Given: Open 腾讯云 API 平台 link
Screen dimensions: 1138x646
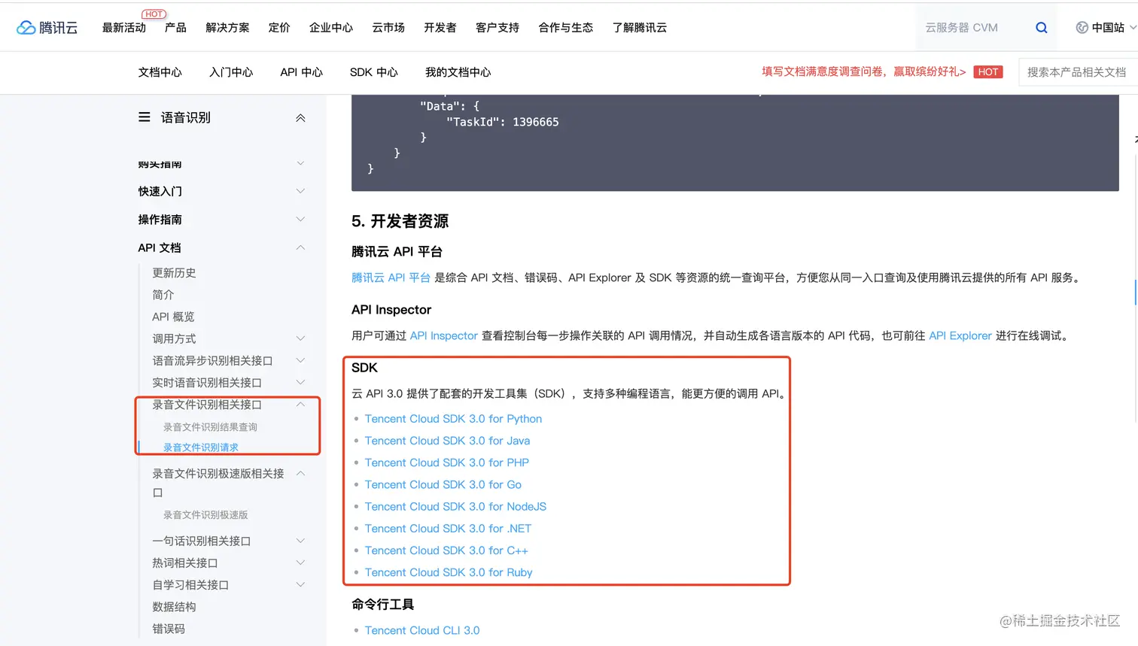Looking at the screenshot, I should [391, 278].
